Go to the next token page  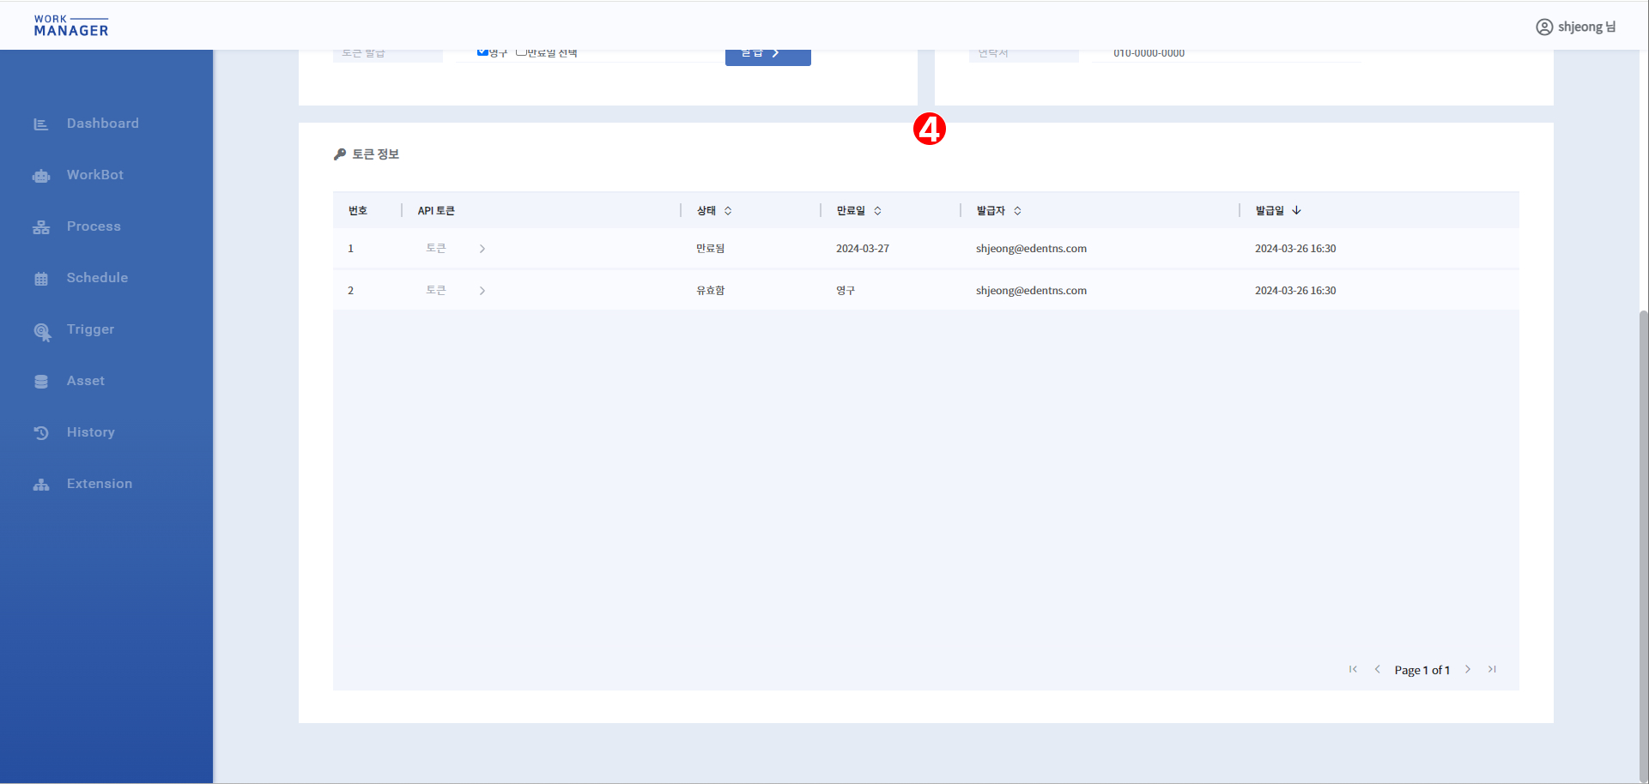(x=1468, y=669)
